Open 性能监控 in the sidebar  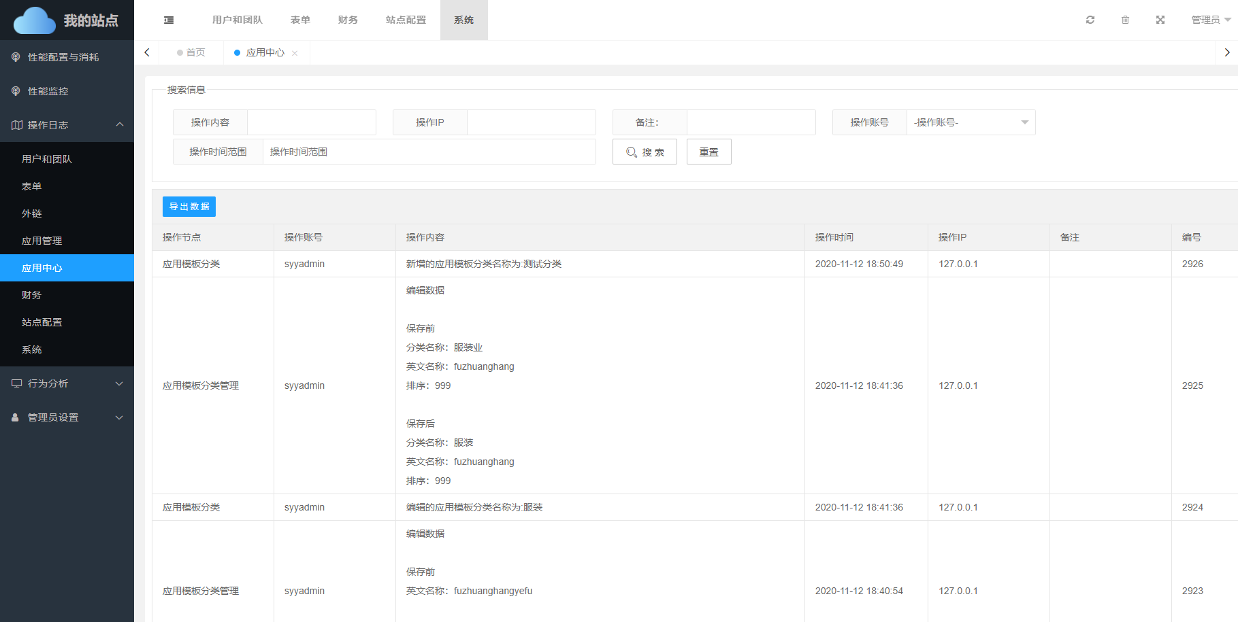(x=48, y=91)
